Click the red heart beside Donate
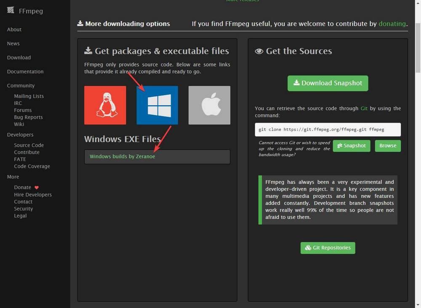421x308 pixels. click(37, 188)
